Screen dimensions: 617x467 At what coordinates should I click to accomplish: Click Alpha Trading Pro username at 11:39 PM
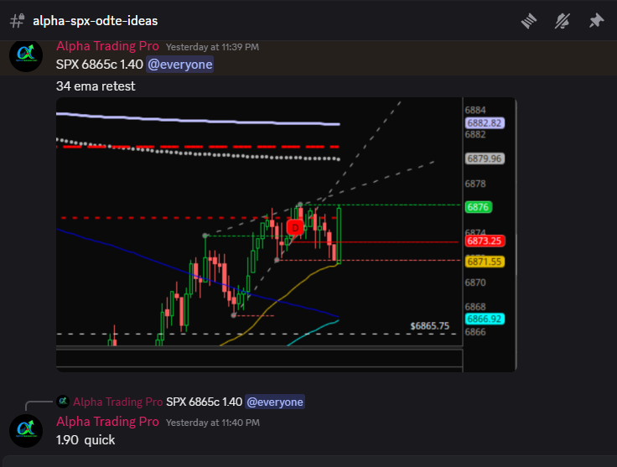point(107,46)
